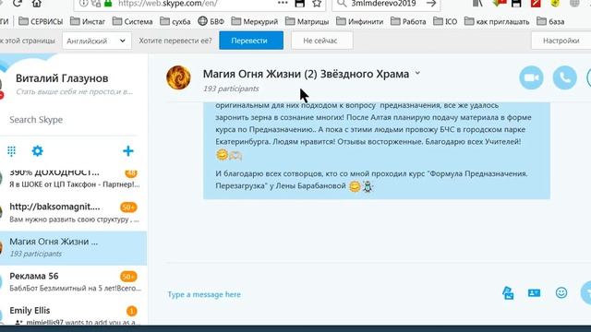
Task: Send a contact card with contact icon
Action: [534, 293]
